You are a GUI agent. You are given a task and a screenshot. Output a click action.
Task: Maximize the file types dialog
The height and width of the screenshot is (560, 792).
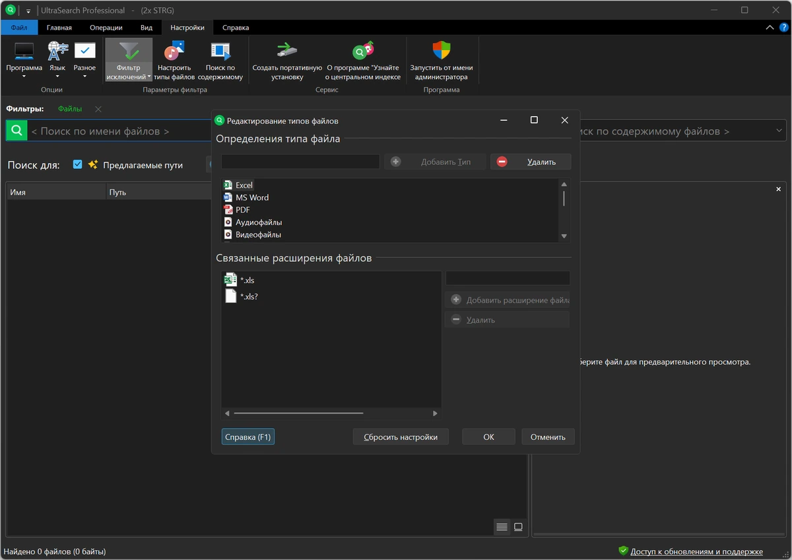[x=534, y=120]
